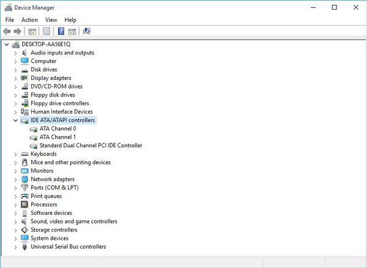
Task: Select the DVD/CD-ROM drives label
Action: pyautogui.click(x=57, y=87)
